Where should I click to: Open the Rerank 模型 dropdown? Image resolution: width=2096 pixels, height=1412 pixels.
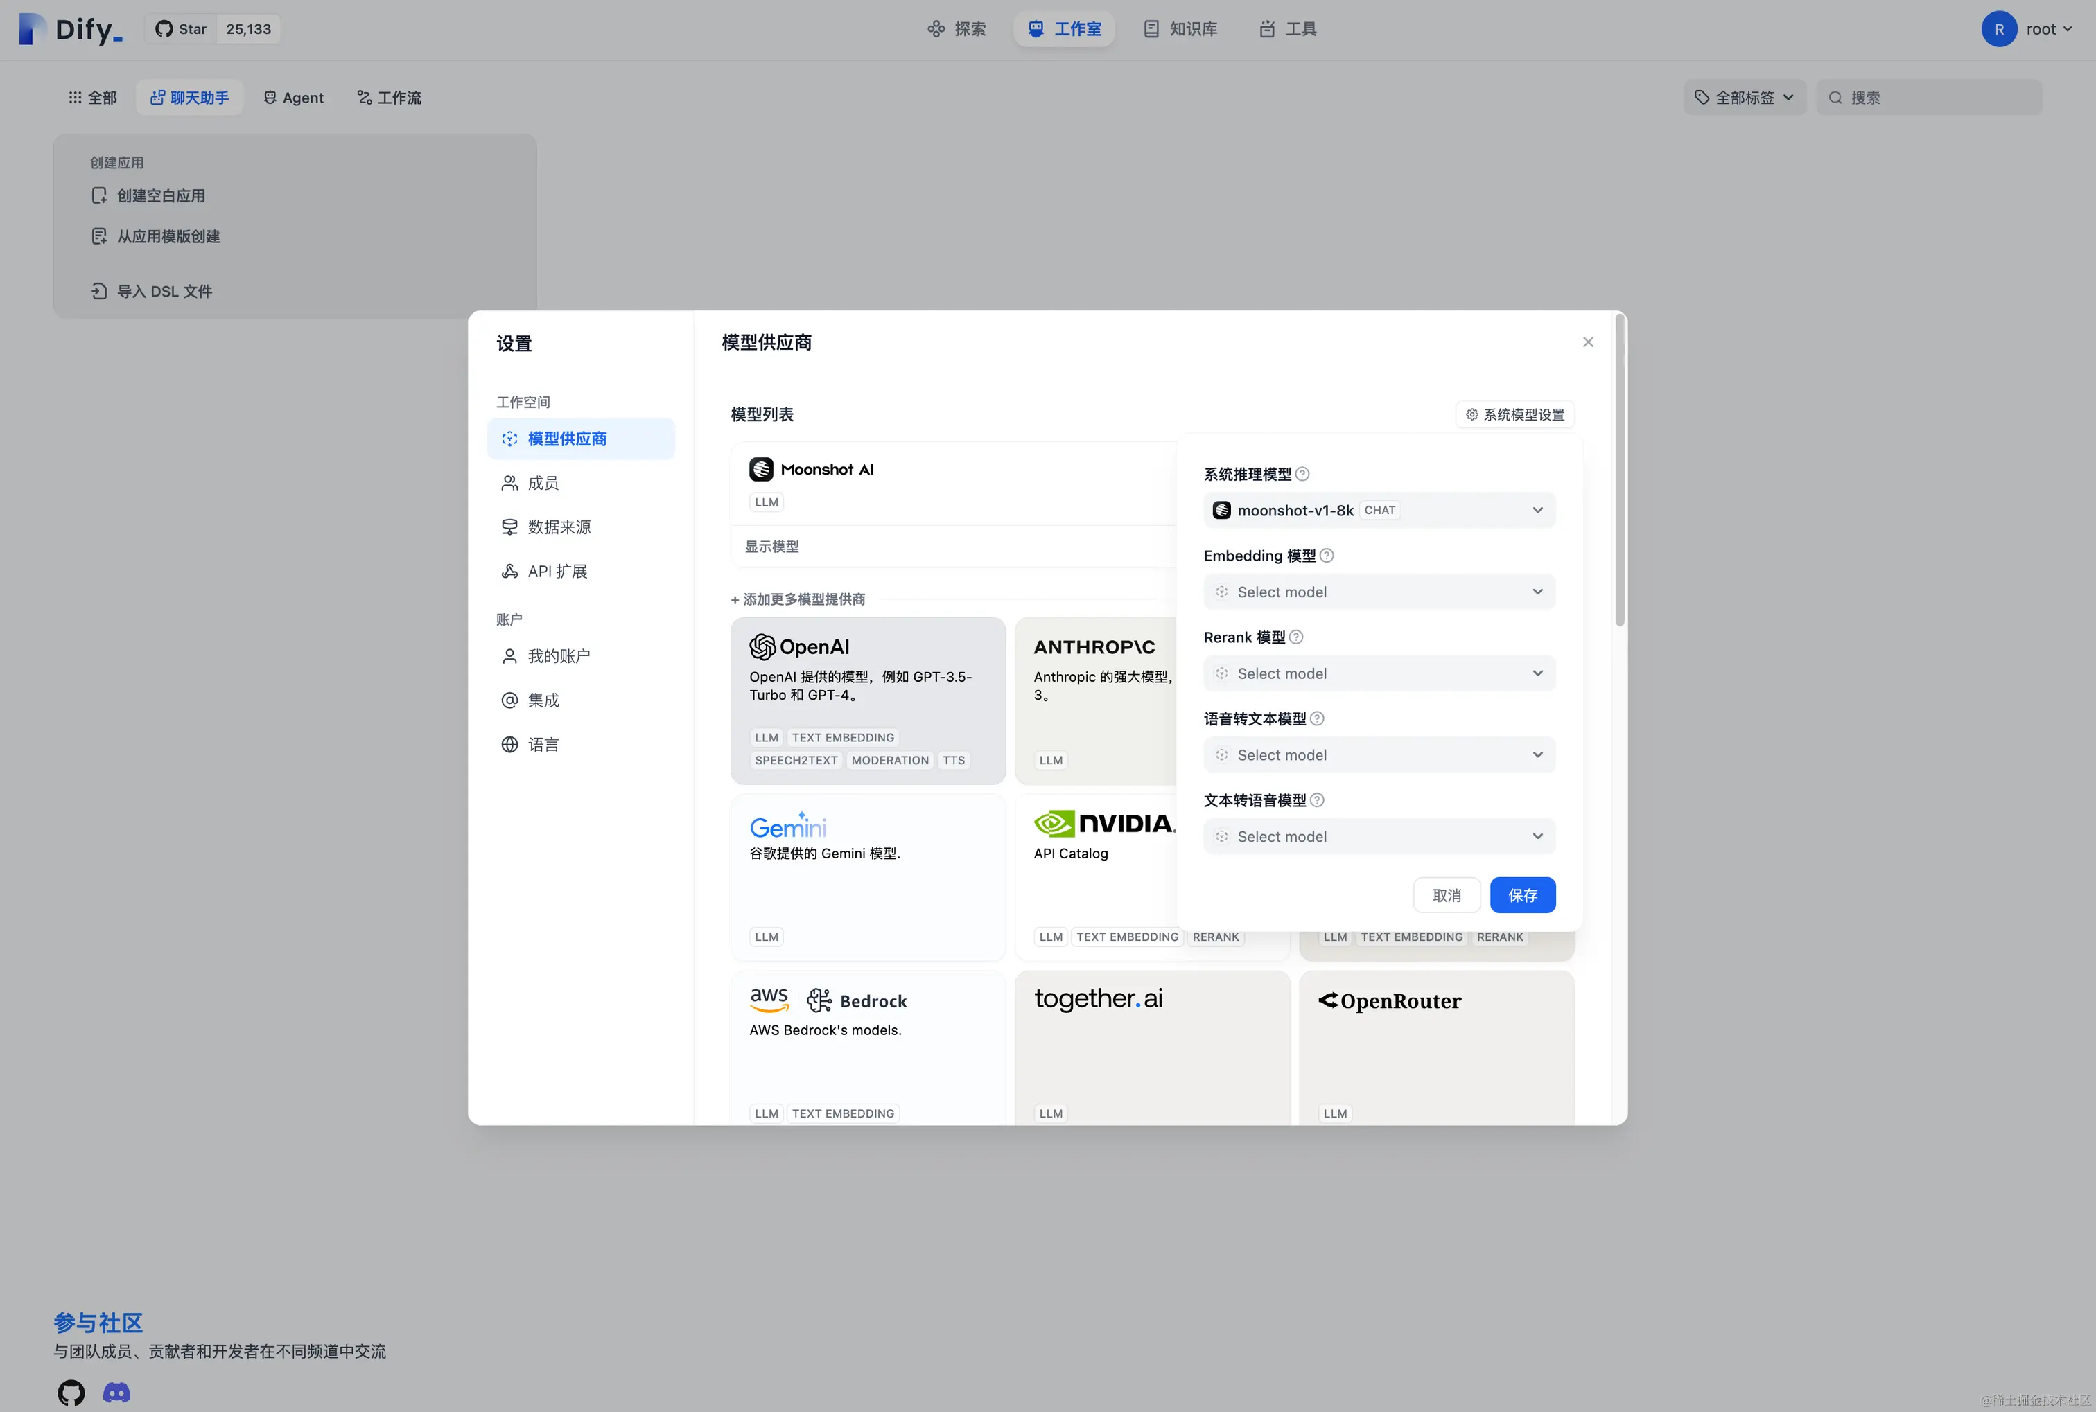(1379, 673)
